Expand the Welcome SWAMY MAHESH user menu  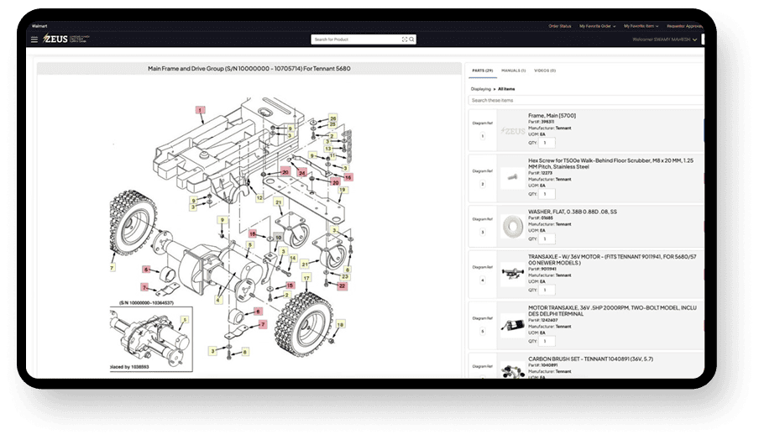pos(665,39)
